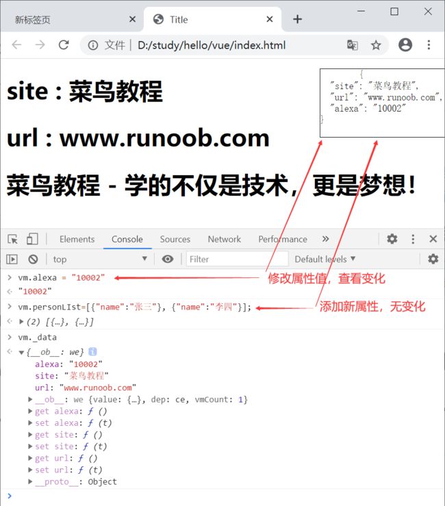Viewport: 445px width, 506px height.
Task: Open the translate page icon
Action: point(352,45)
